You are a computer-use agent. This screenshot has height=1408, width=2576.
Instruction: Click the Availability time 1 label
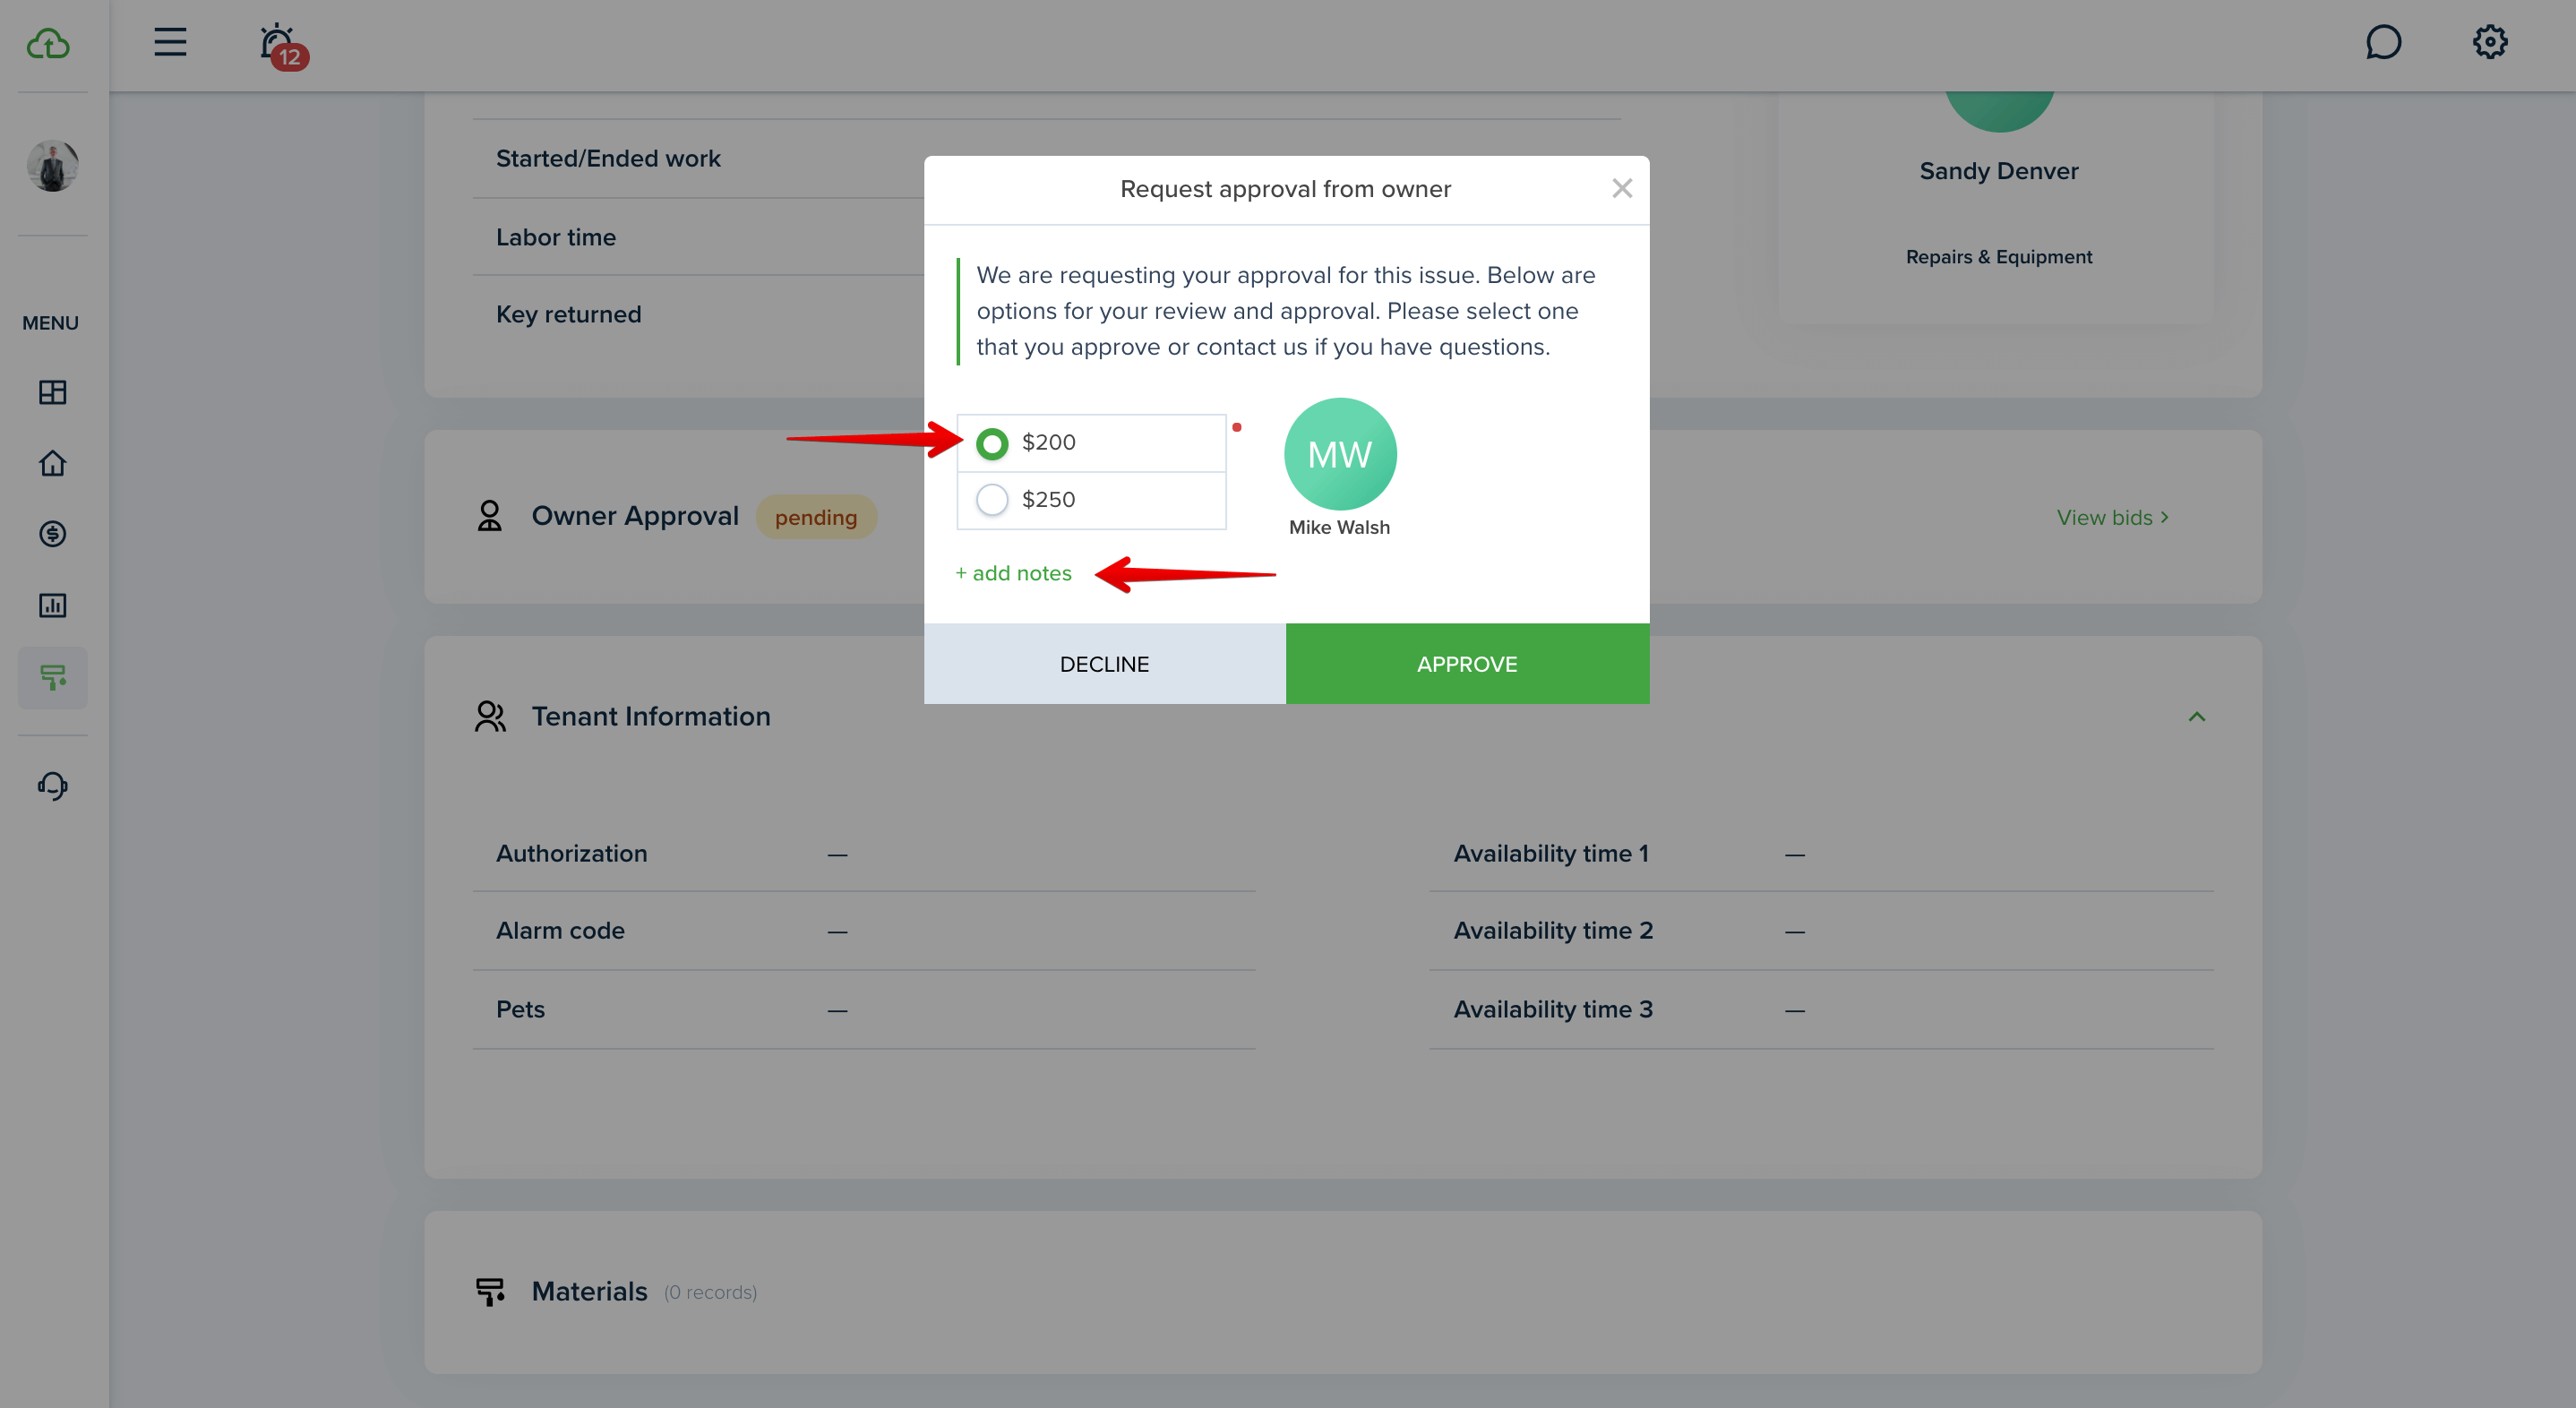pos(1551,853)
